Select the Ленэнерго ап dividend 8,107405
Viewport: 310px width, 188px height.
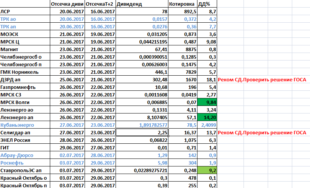coord(142,118)
